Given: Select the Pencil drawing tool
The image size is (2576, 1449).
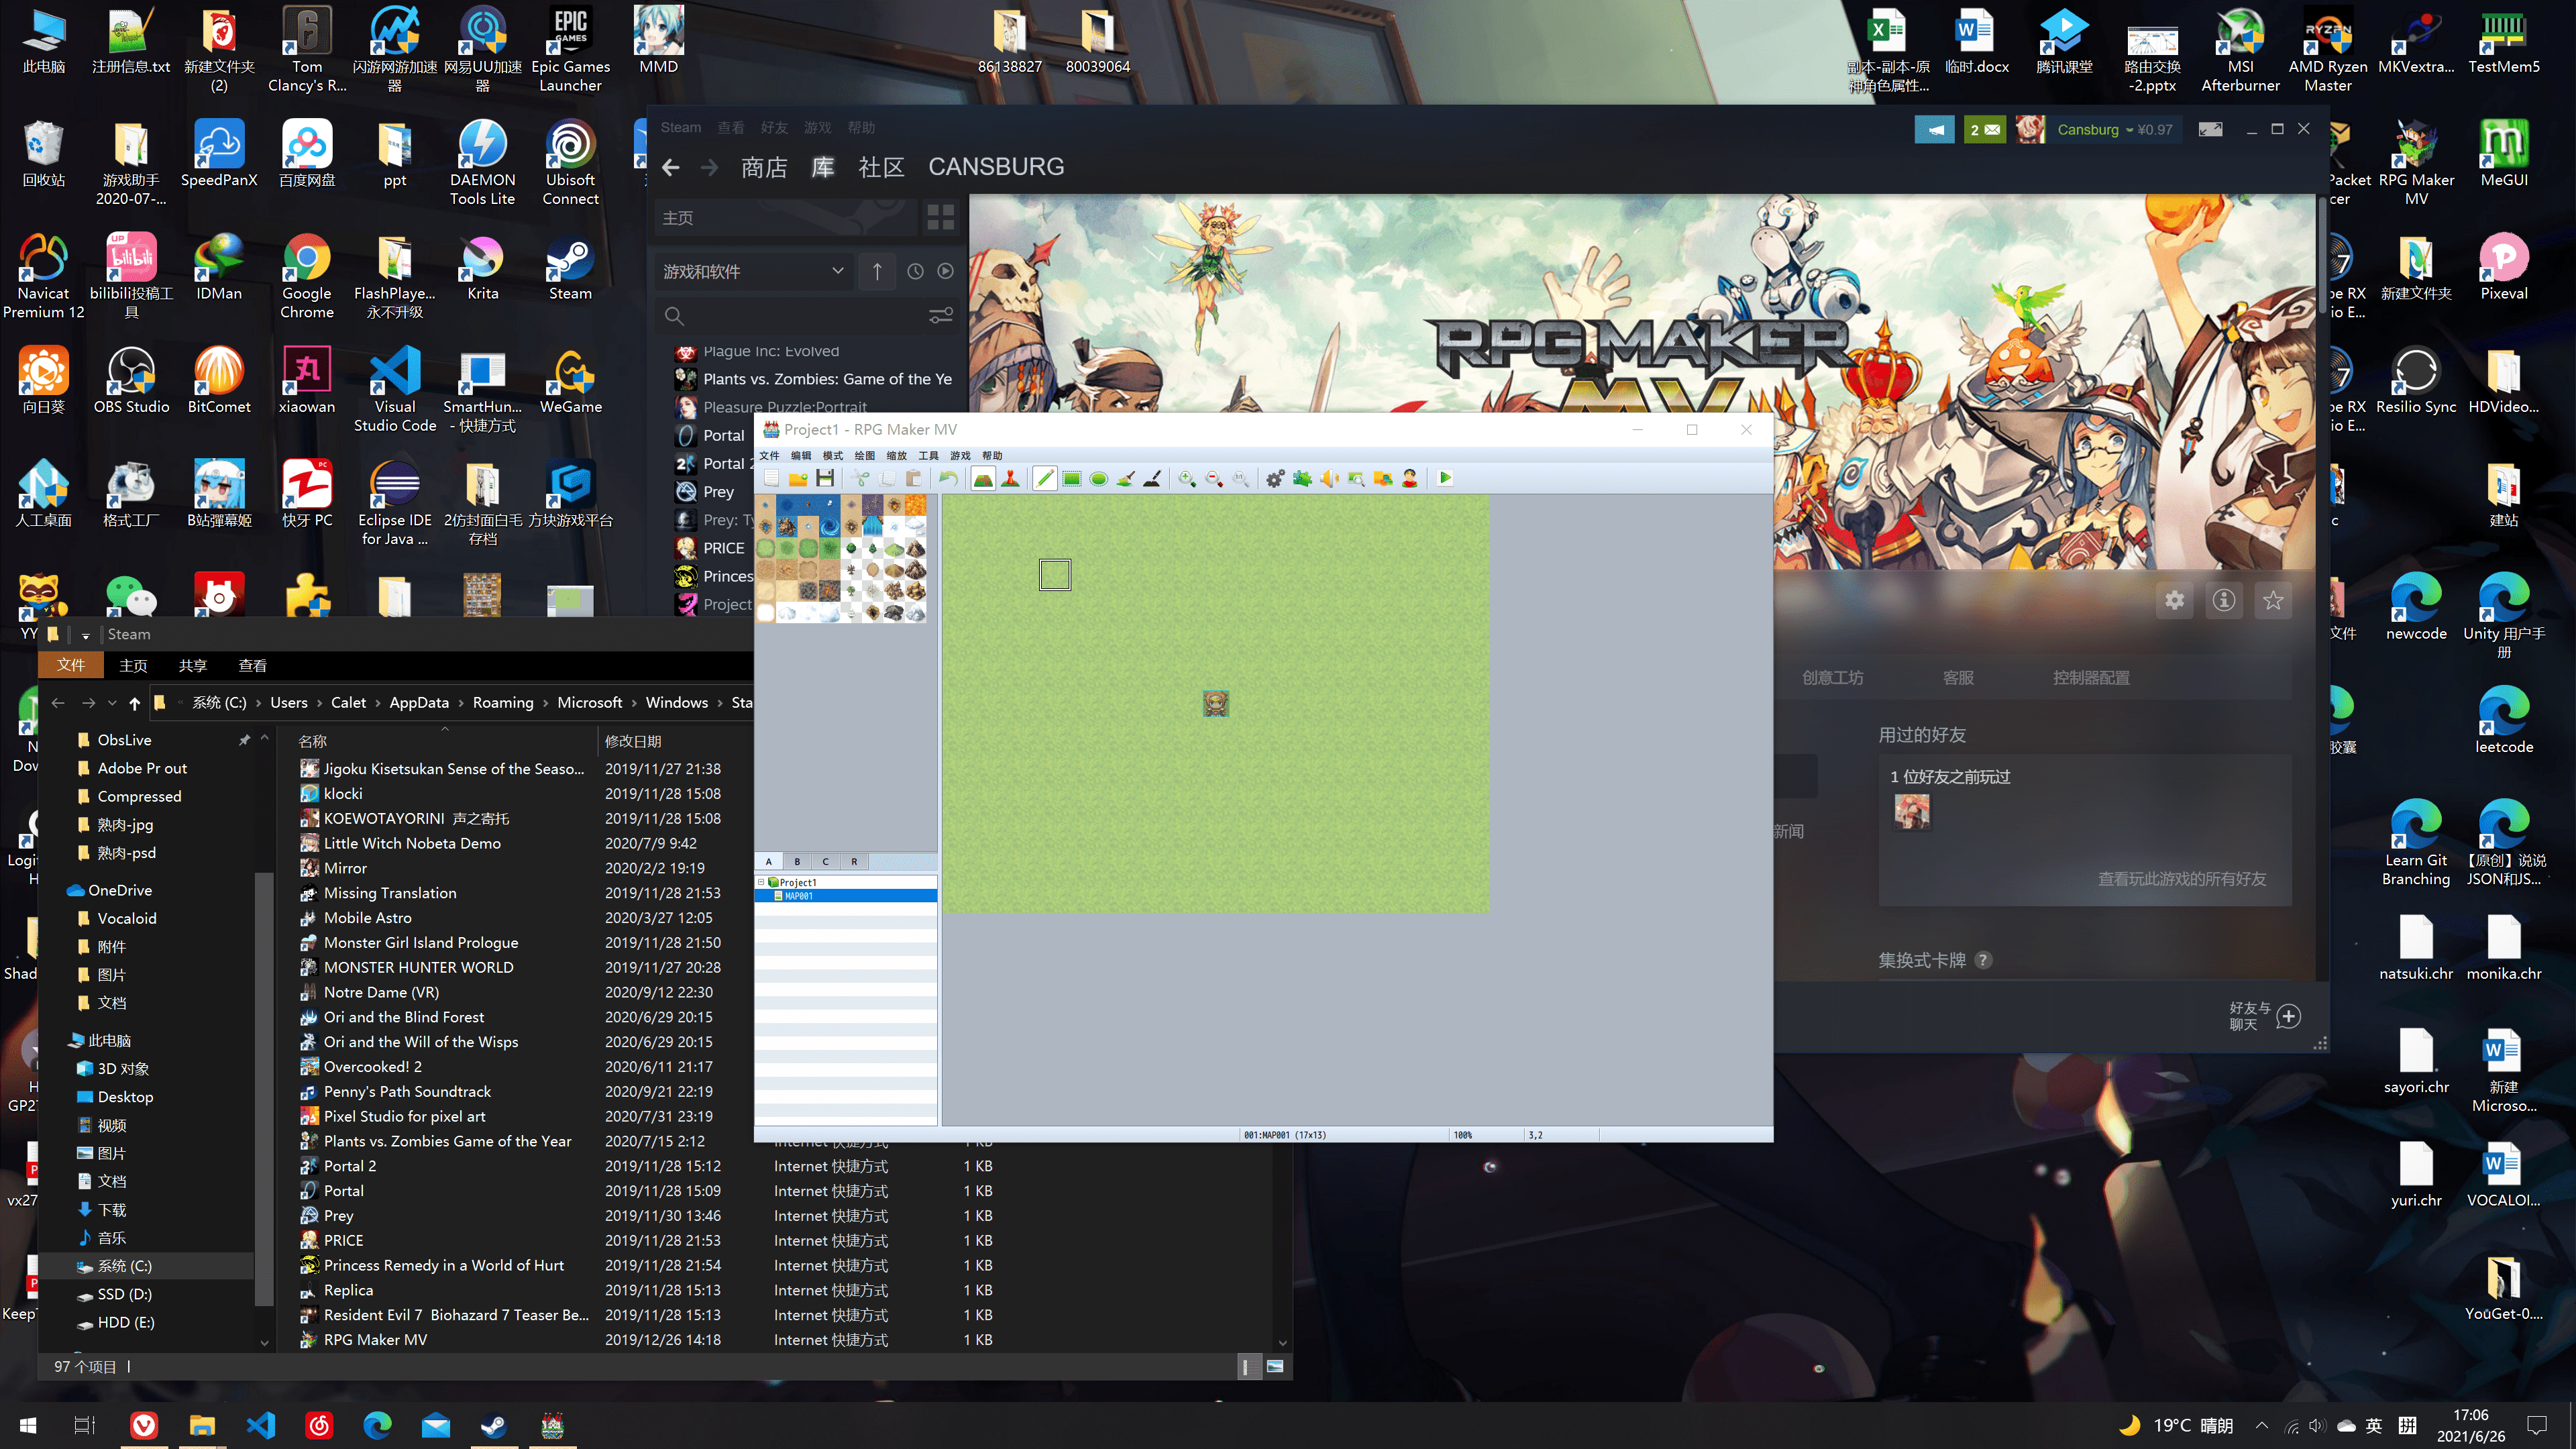Looking at the screenshot, I should [1045, 479].
